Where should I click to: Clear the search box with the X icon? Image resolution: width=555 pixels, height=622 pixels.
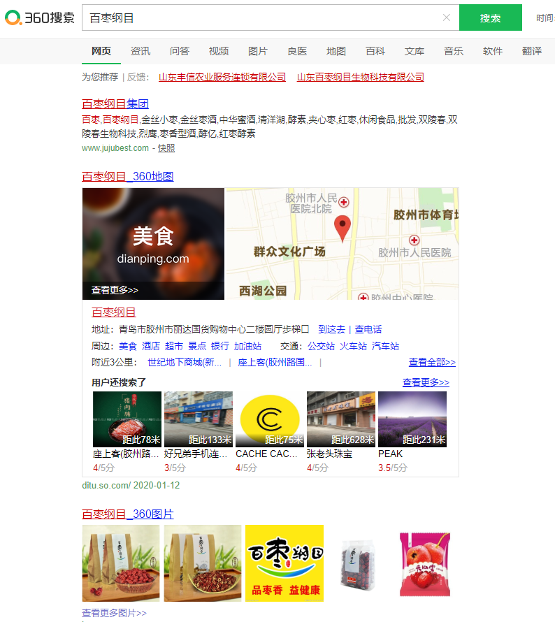[446, 17]
